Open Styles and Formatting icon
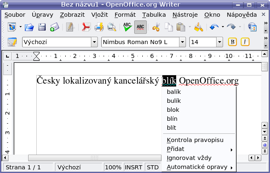 point(12,42)
